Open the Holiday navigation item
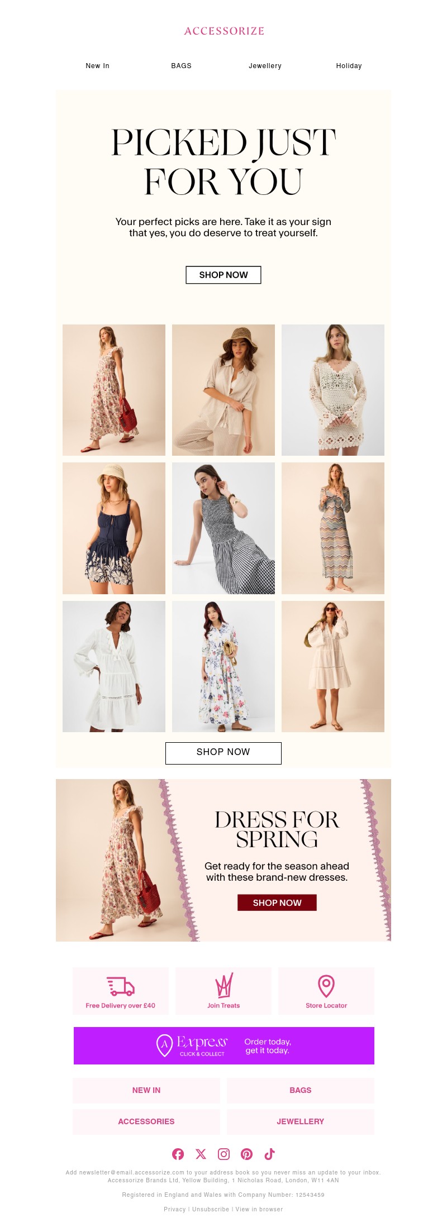The width and height of the screenshot is (447, 1232). (x=349, y=66)
